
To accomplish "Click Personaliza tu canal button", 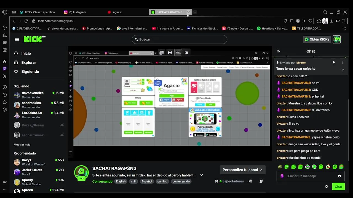I will (x=242, y=170).
